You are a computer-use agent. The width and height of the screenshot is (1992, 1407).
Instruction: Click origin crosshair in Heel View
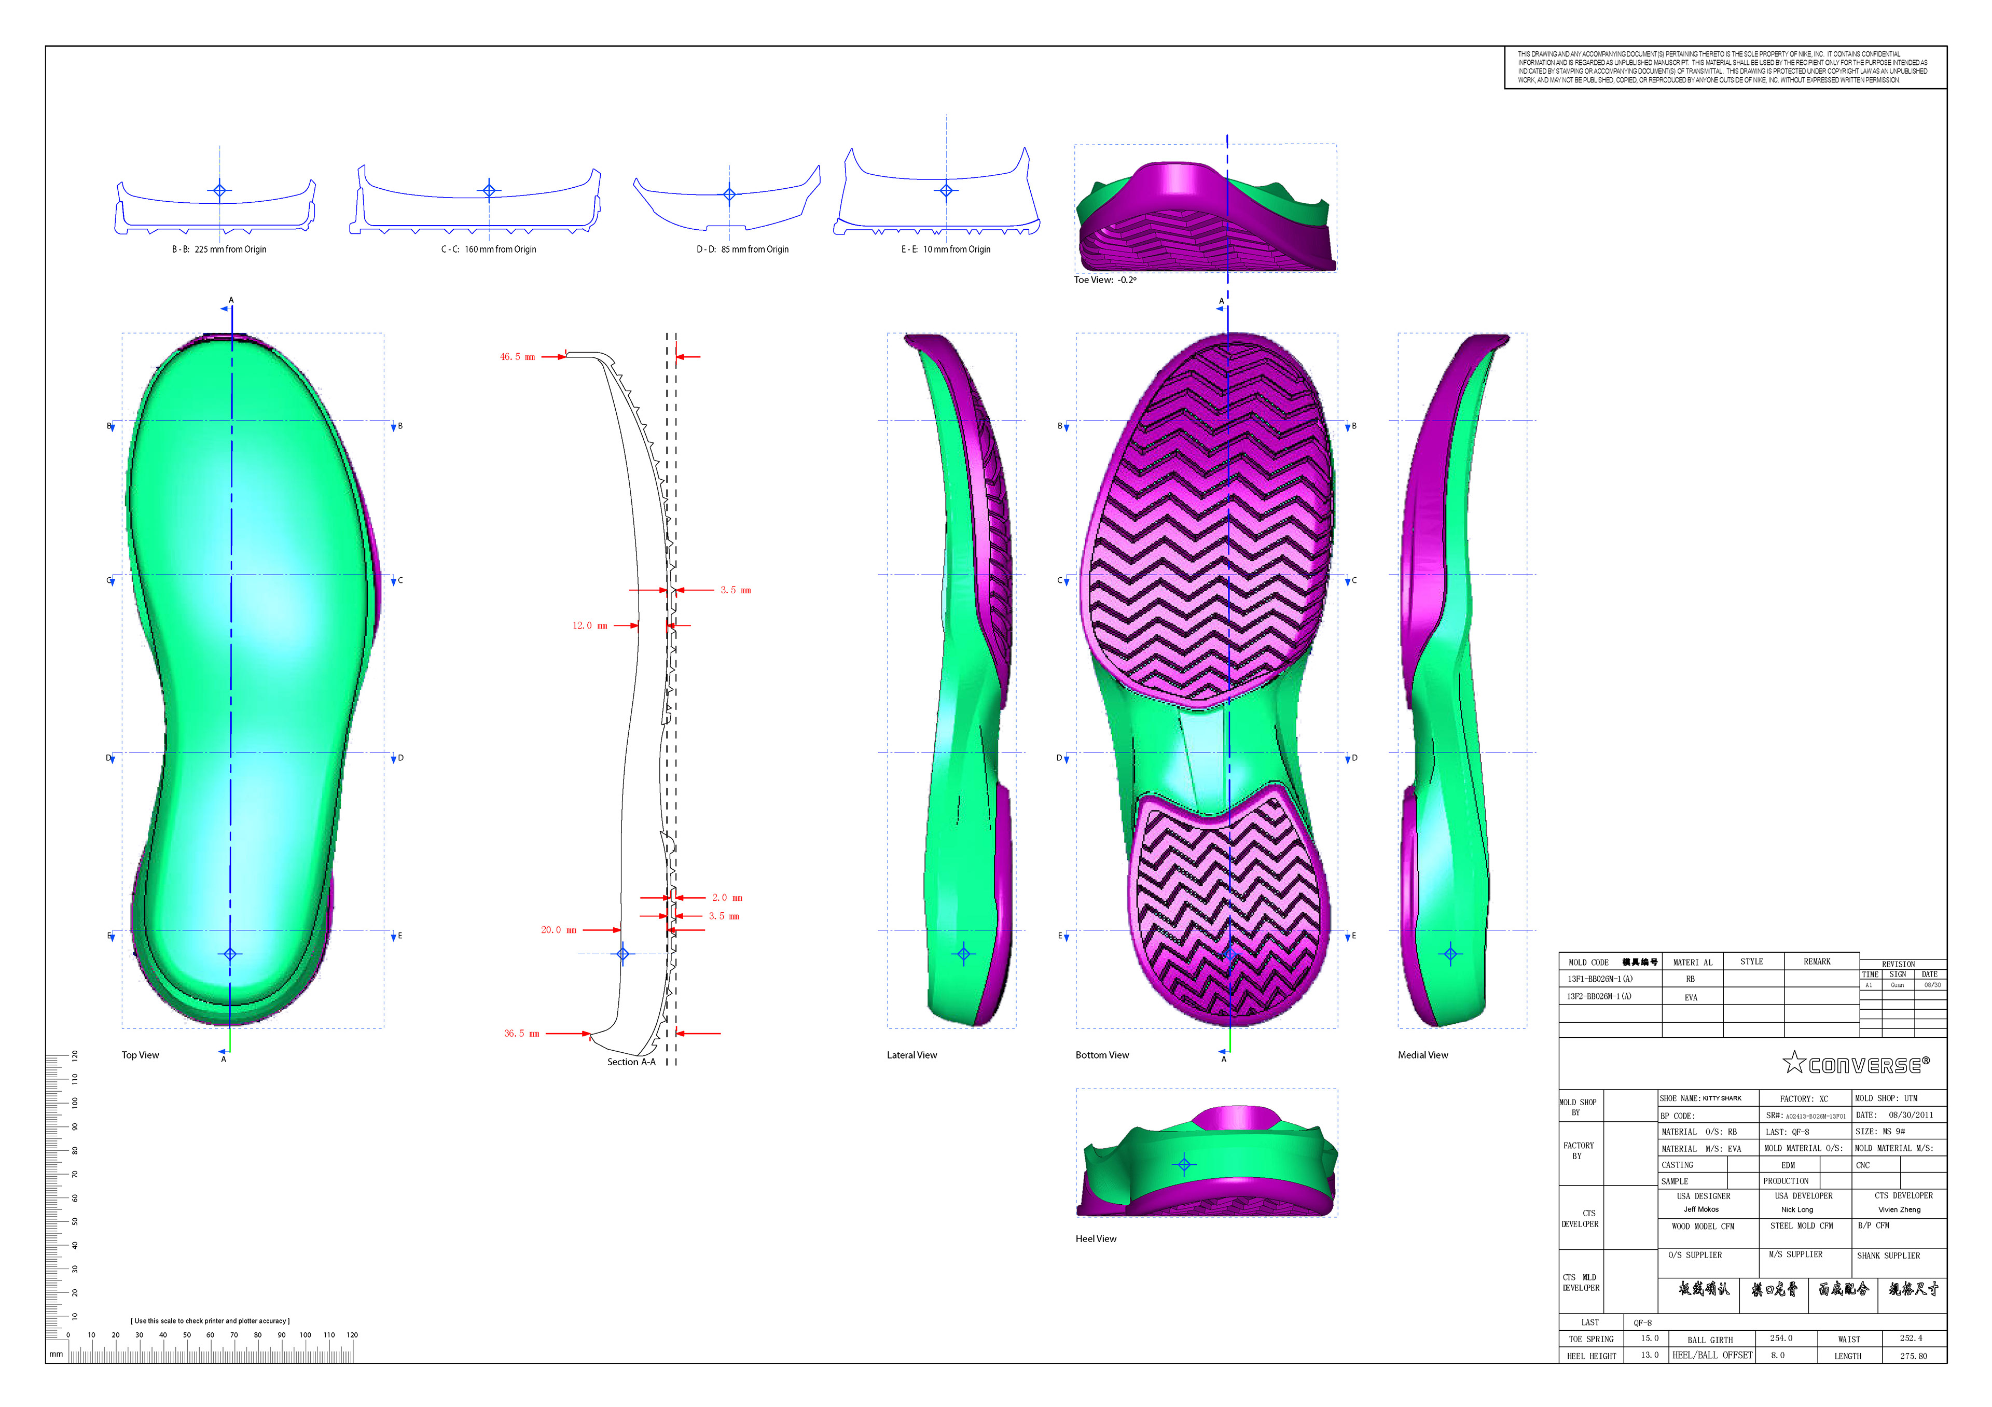pos(1184,1164)
